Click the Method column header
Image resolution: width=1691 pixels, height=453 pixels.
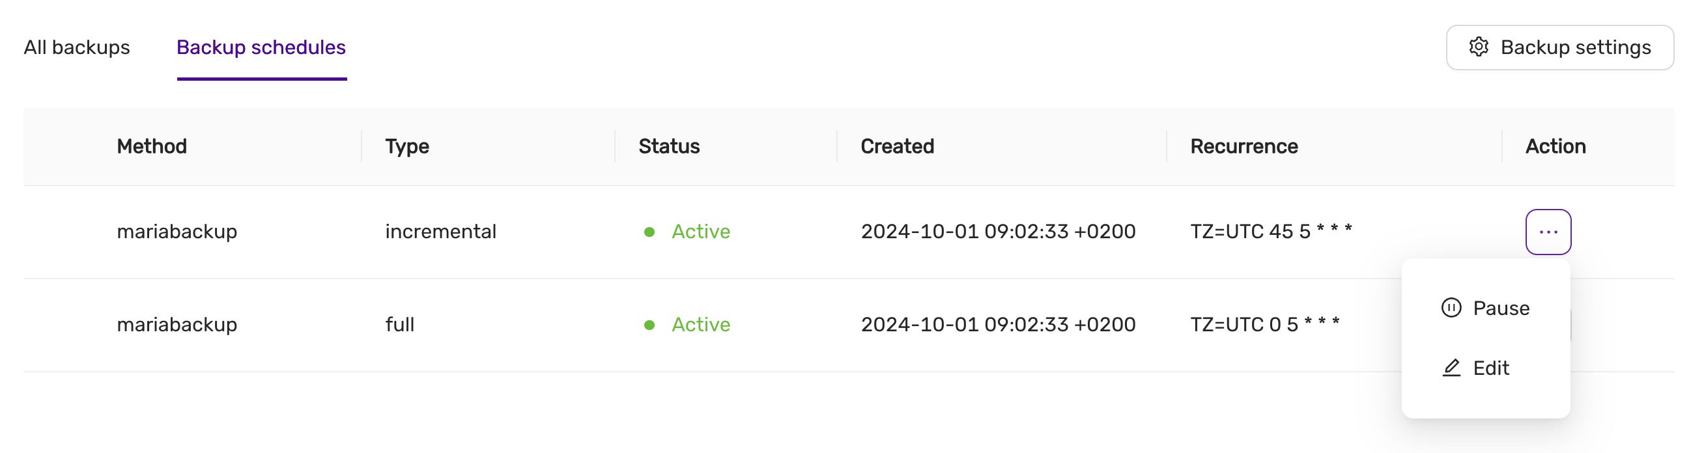tap(152, 146)
